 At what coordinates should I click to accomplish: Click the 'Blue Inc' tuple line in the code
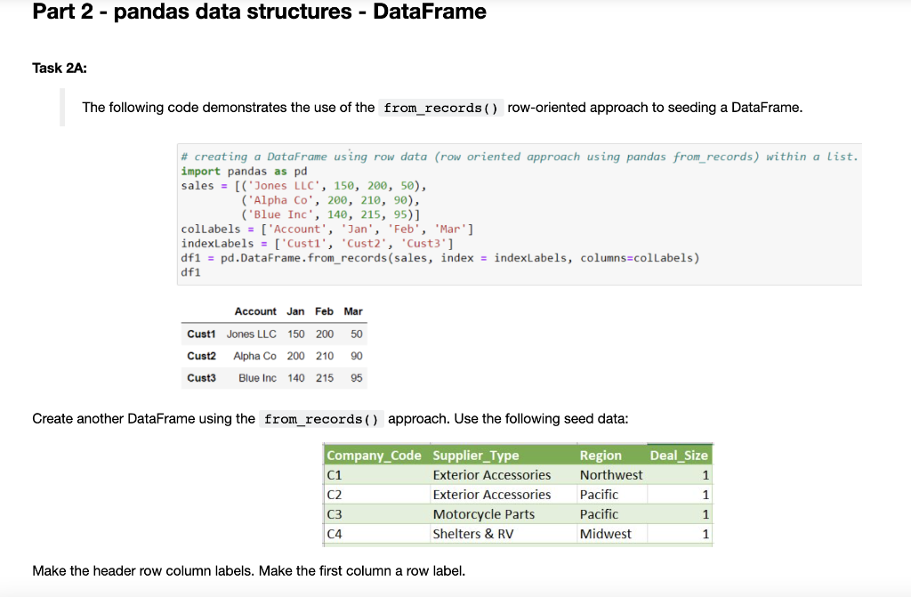click(x=330, y=214)
